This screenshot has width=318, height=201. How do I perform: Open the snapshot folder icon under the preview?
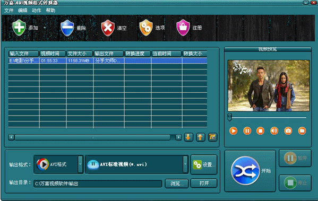click(x=302, y=130)
